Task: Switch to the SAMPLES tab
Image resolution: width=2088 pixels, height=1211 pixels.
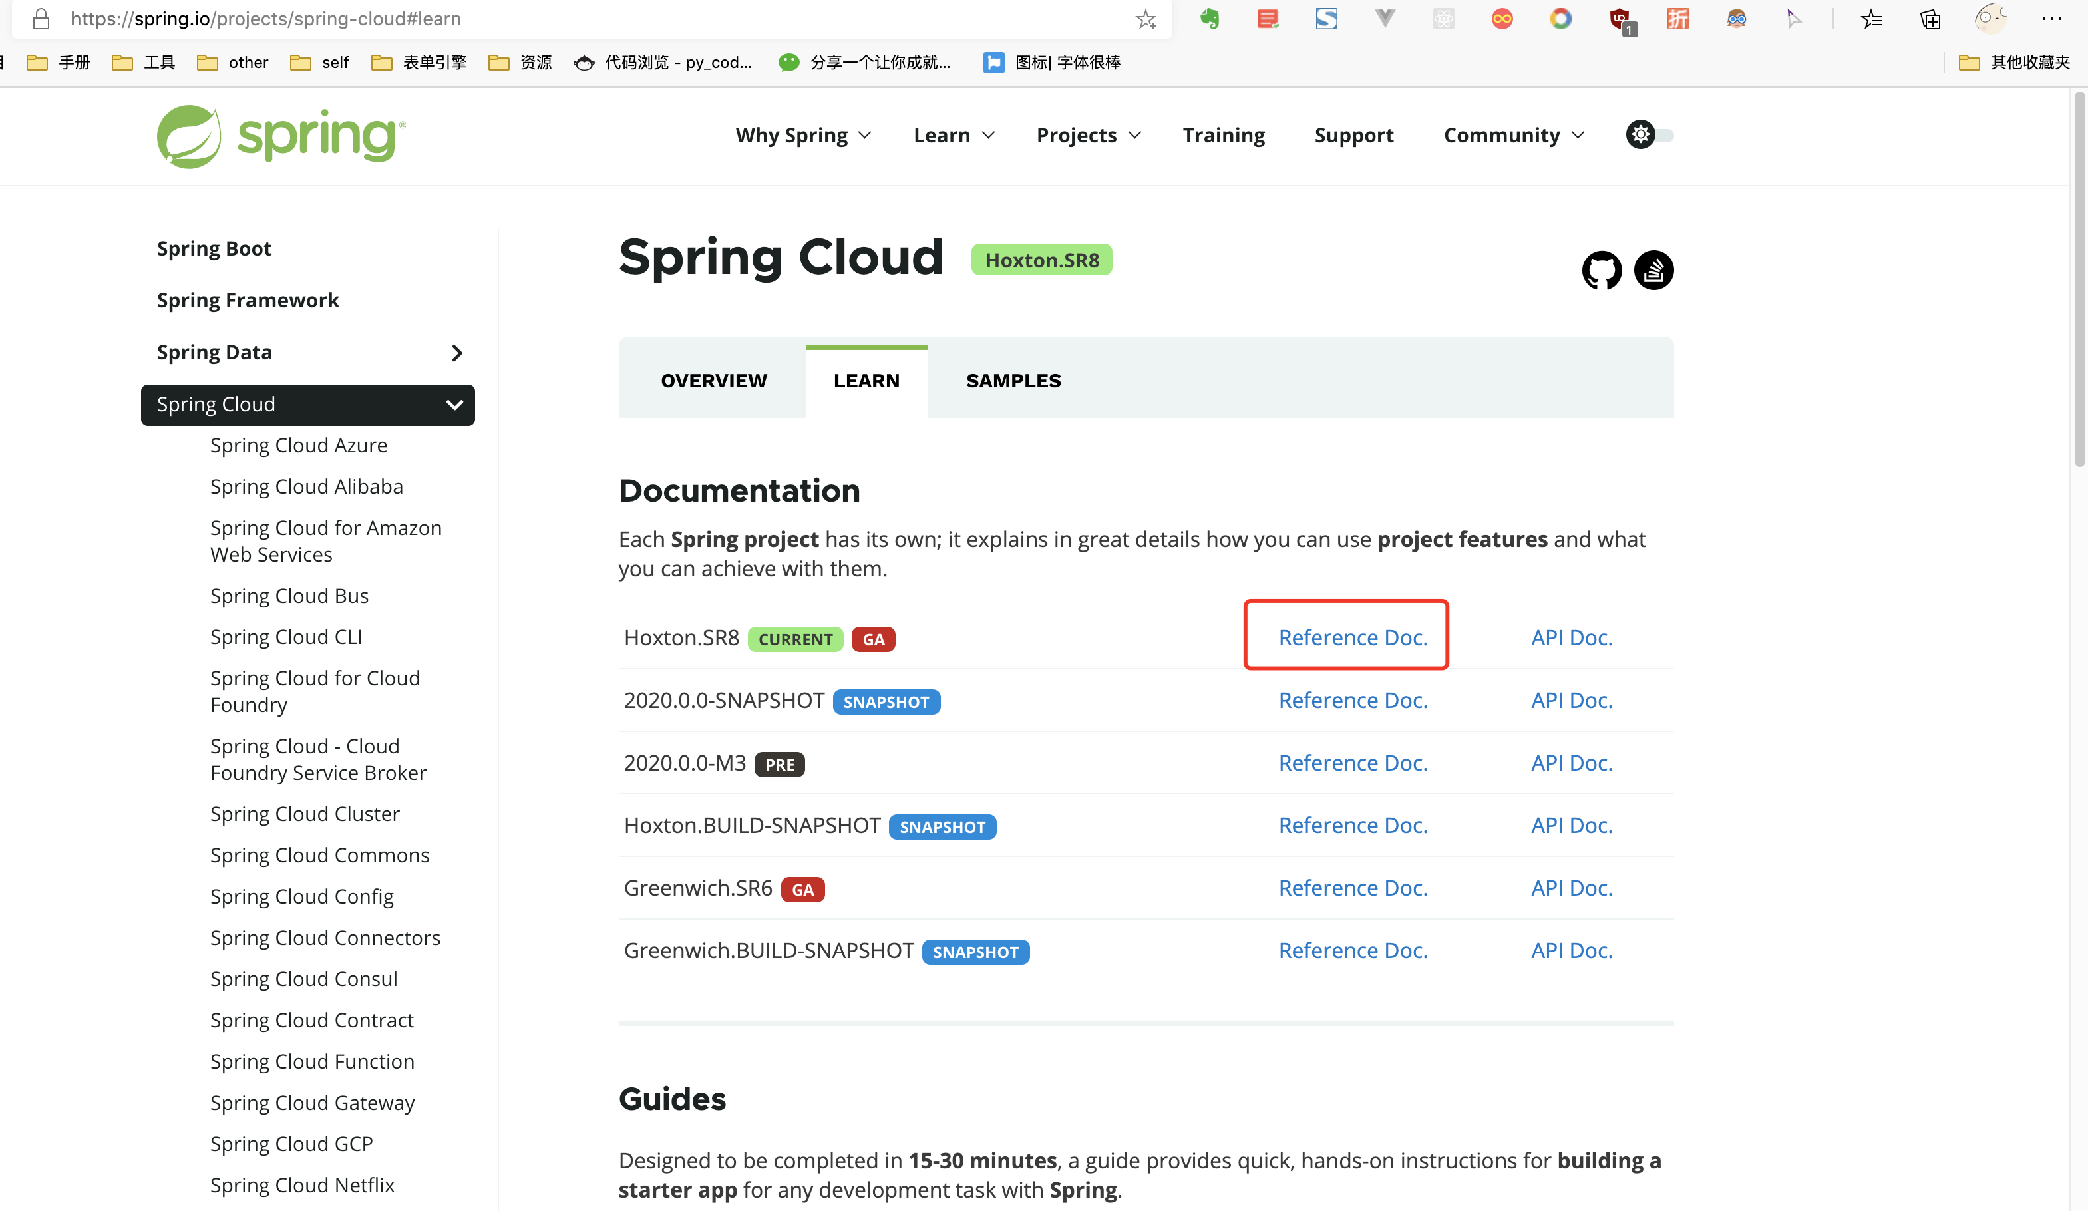Action: click(1013, 380)
